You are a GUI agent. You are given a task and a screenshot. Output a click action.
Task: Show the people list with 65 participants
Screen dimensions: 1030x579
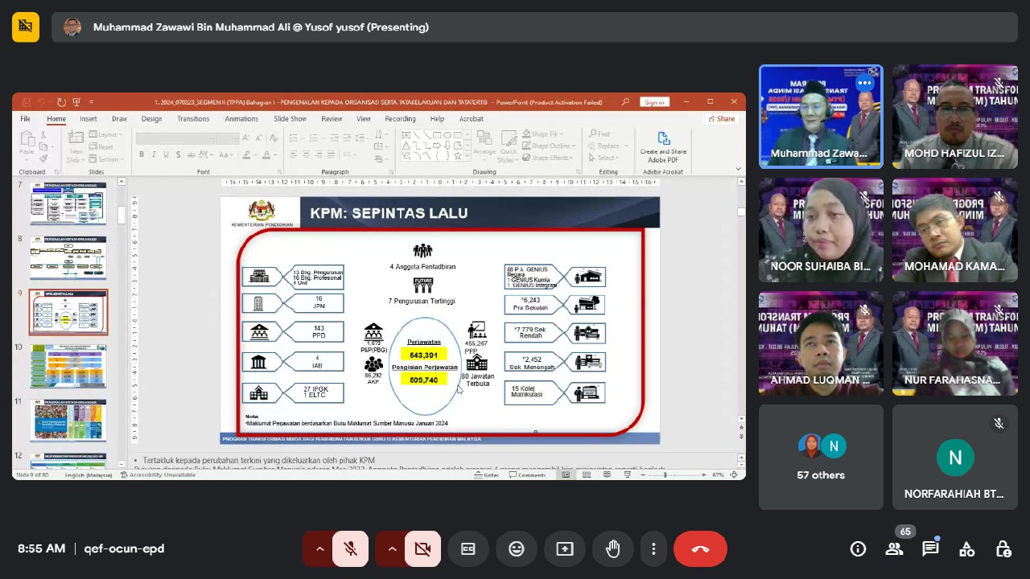(894, 549)
